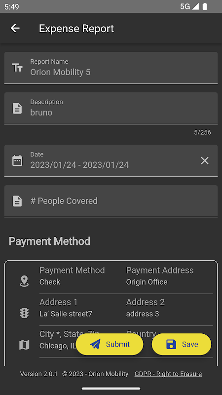The height and width of the screenshot is (395, 222).
Task: Go back using the arrow icon
Action: pyautogui.click(x=15, y=28)
